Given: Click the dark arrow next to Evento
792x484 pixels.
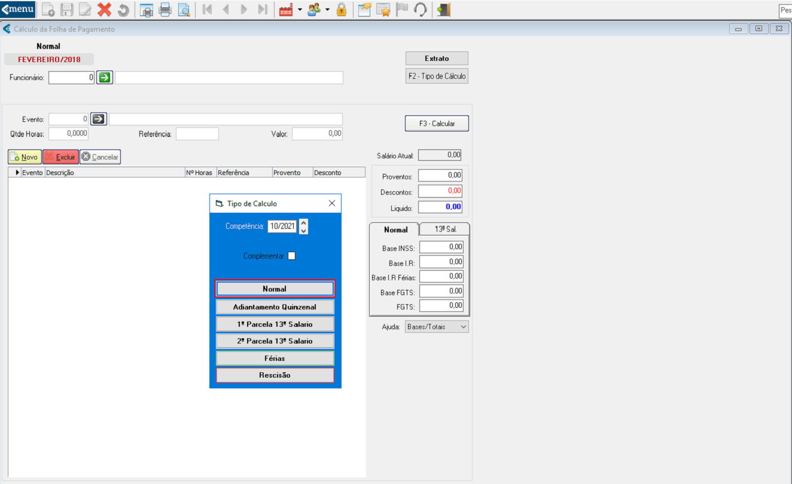Looking at the screenshot, I should [99, 120].
